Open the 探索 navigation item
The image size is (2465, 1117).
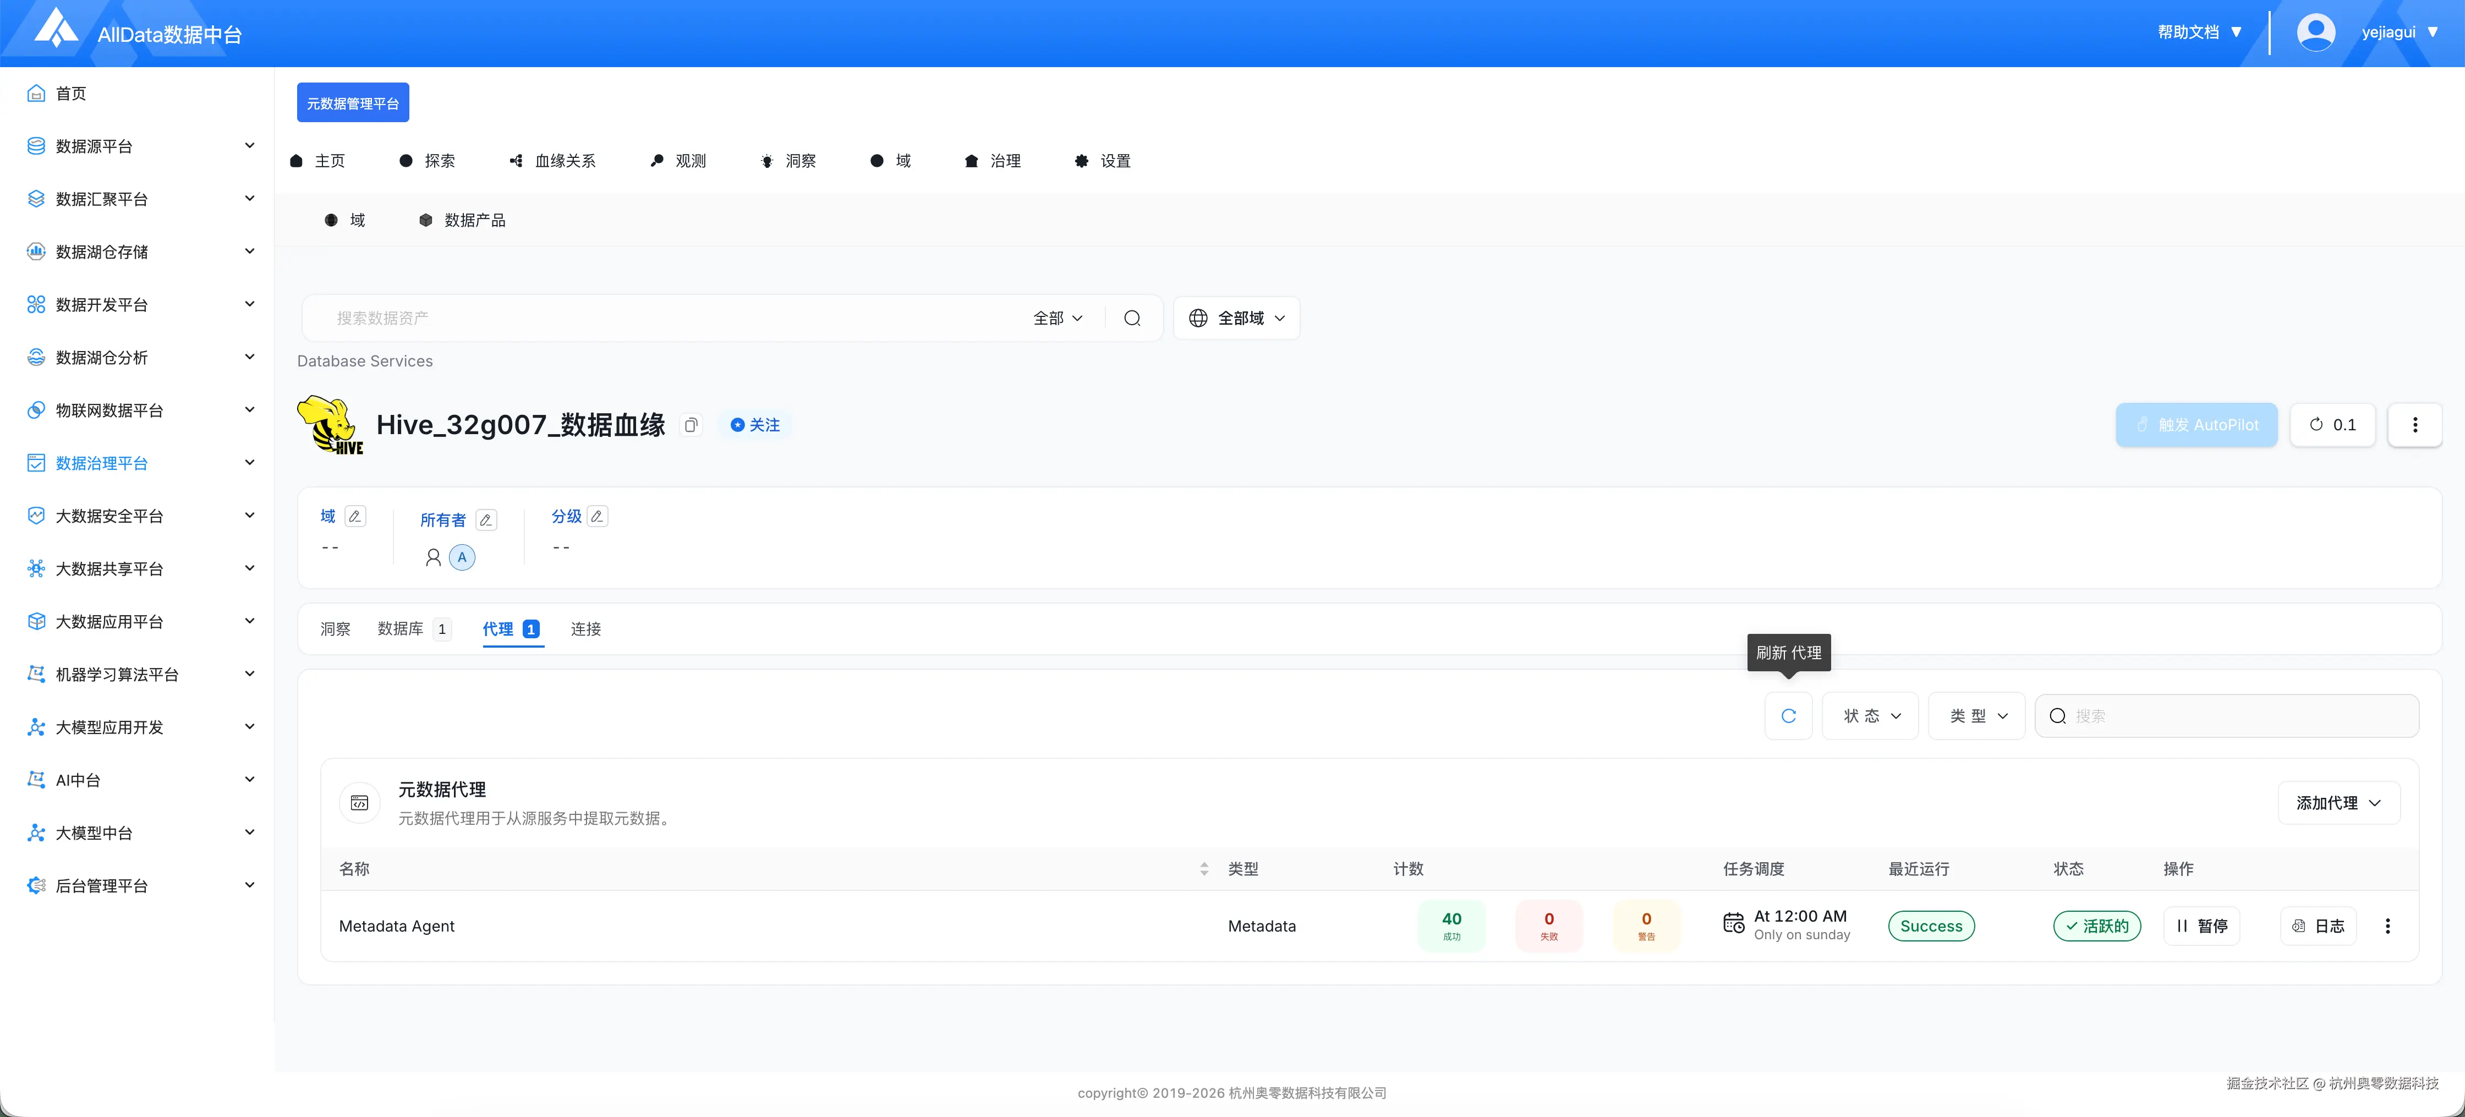pos(427,161)
